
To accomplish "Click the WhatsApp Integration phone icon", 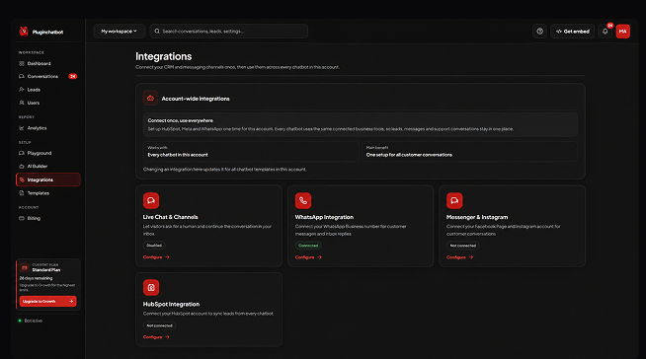I will [x=303, y=200].
